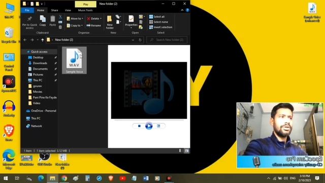The height and width of the screenshot is (183, 325).
Task: Switch to details view in the status bar
Action: (x=180, y=151)
